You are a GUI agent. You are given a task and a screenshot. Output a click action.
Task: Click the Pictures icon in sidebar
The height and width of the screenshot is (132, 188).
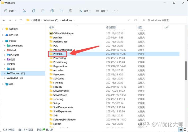(8, 55)
